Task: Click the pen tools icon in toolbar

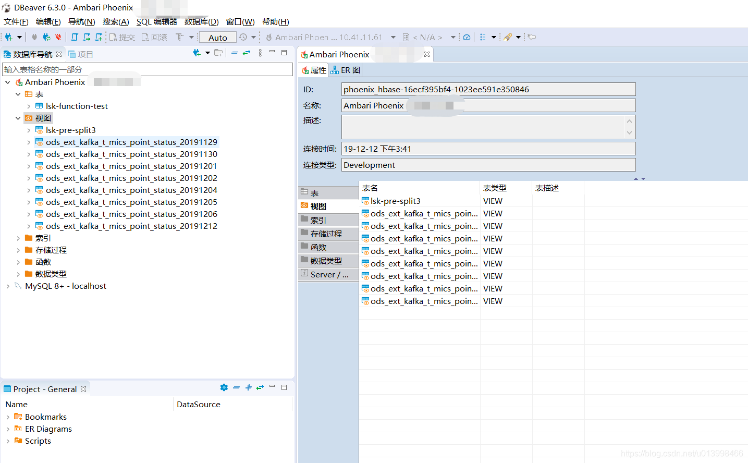Action: (507, 37)
